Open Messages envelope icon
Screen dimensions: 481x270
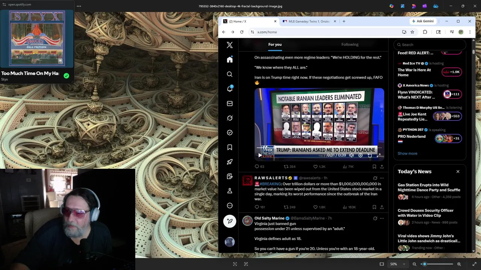tap(230, 103)
